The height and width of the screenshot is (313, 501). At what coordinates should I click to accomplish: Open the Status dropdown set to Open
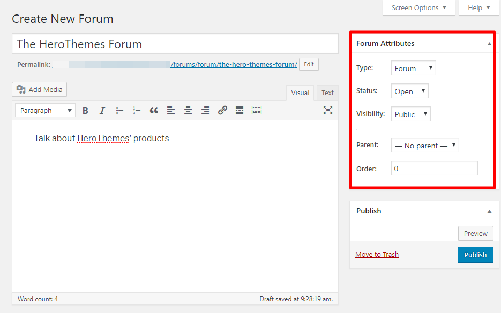pos(409,91)
